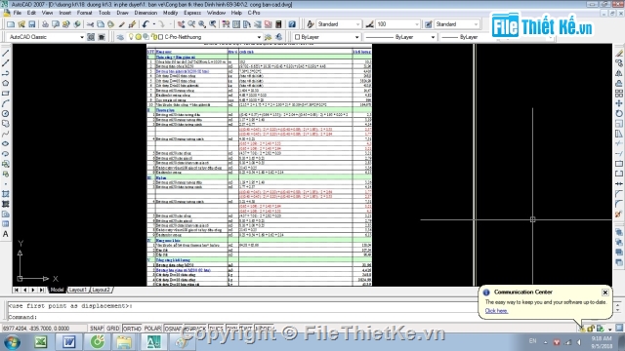Toggle GRID display in status bar
Image resolution: width=625 pixels, height=351 pixels.
coord(113,329)
